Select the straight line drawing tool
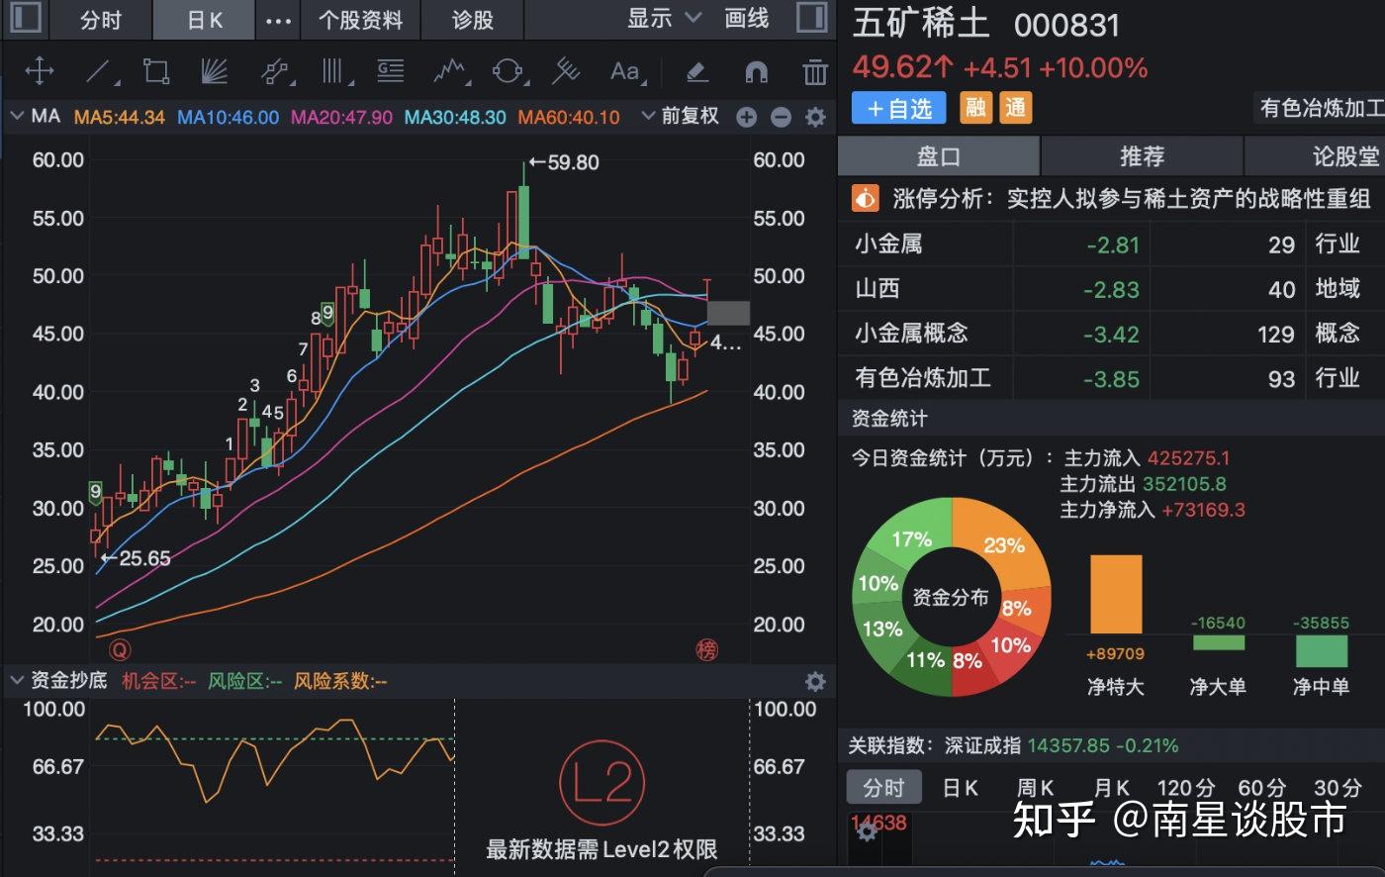Viewport: 1385px width, 877px height. (x=100, y=71)
